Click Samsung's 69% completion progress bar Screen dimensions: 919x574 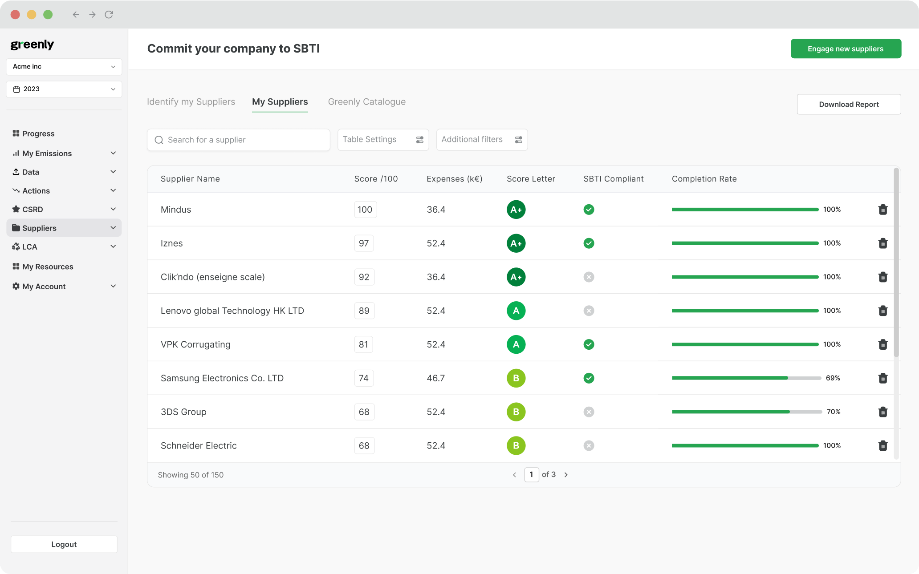click(746, 378)
